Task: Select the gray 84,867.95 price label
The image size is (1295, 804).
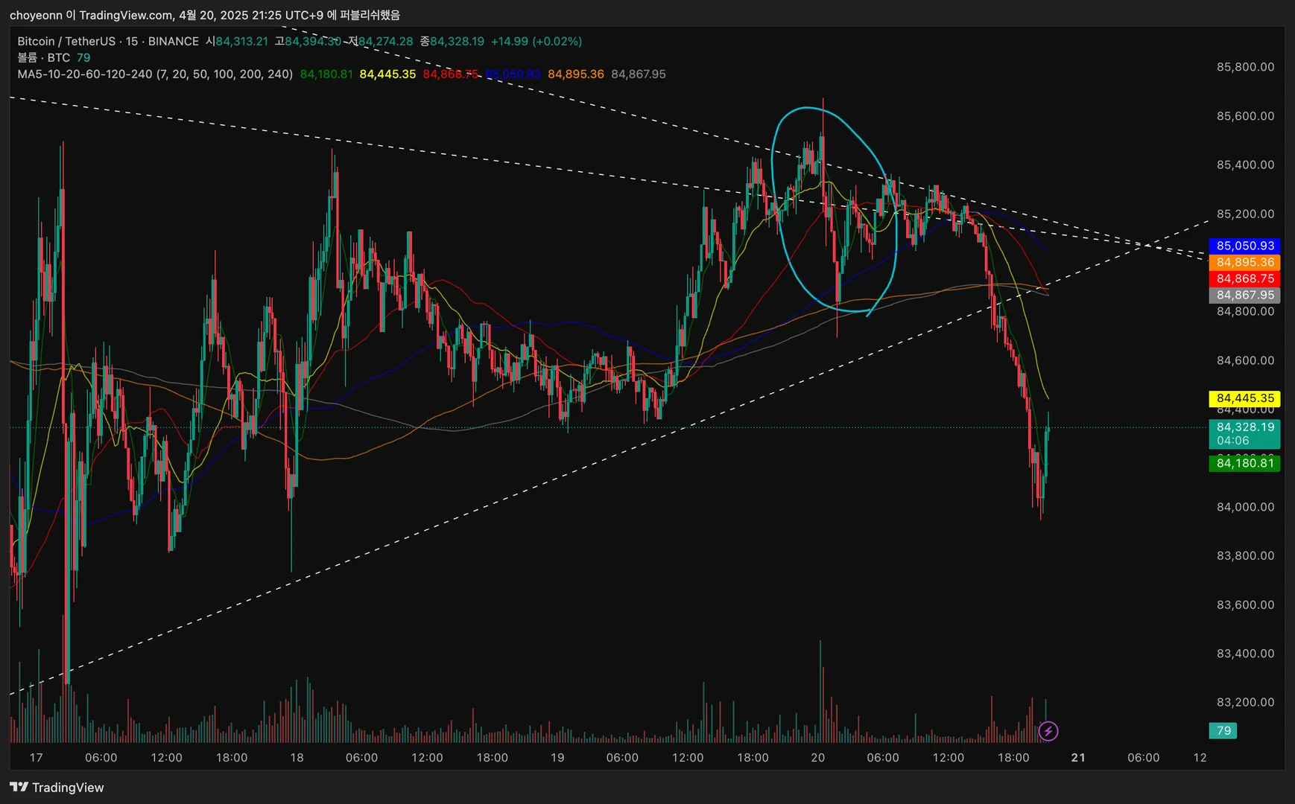Action: pyautogui.click(x=1244, y=295)
